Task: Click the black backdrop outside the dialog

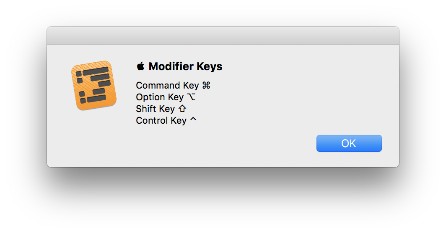Action: [223, 201]
